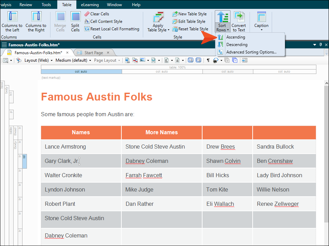Image resolution: width=329 pixels, height=246 pixels.
Task: Click the Farrah Fawcett cell
Action: click(162, 175)
